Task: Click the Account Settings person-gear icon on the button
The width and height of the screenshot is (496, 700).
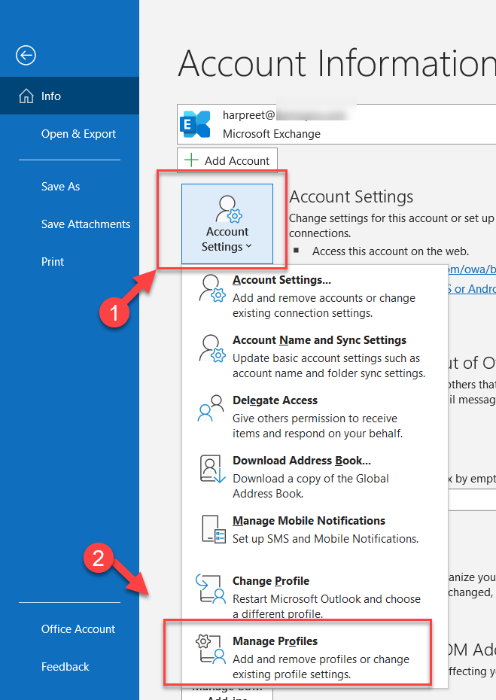Action: click(x=229, y=209)
